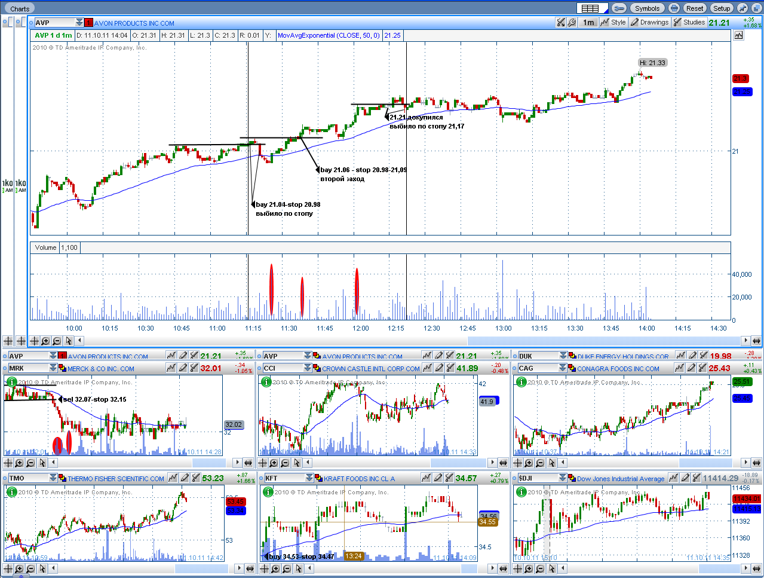Click zoom in magnifier in main chart toolbar
This screenshot has width=764, height=578.
[x=45, y=341]
